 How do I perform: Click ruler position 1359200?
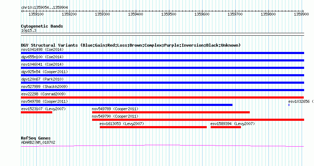(69, 14)
